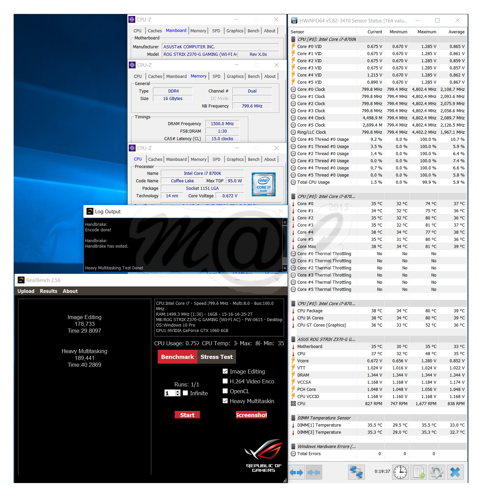Click the thermometer icon beside CPU Package
This screenshot has width=482, height=497.
[293, 311]
